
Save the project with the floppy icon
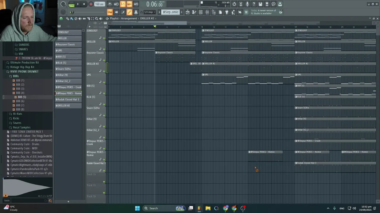(260, 4)
